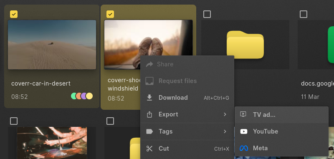Click the Alt+Ctrl+G shortcut text
Screen dimensions: 334x159
coord(216,98)
